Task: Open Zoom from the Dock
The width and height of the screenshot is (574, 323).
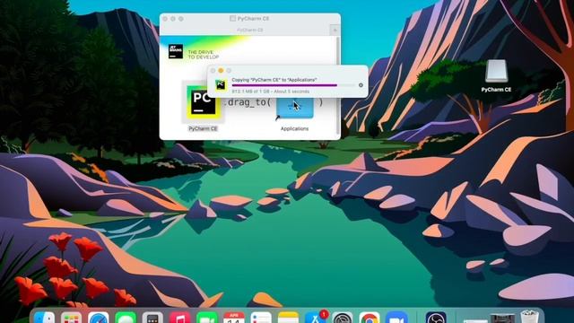Action: click(x=396, y=318)
